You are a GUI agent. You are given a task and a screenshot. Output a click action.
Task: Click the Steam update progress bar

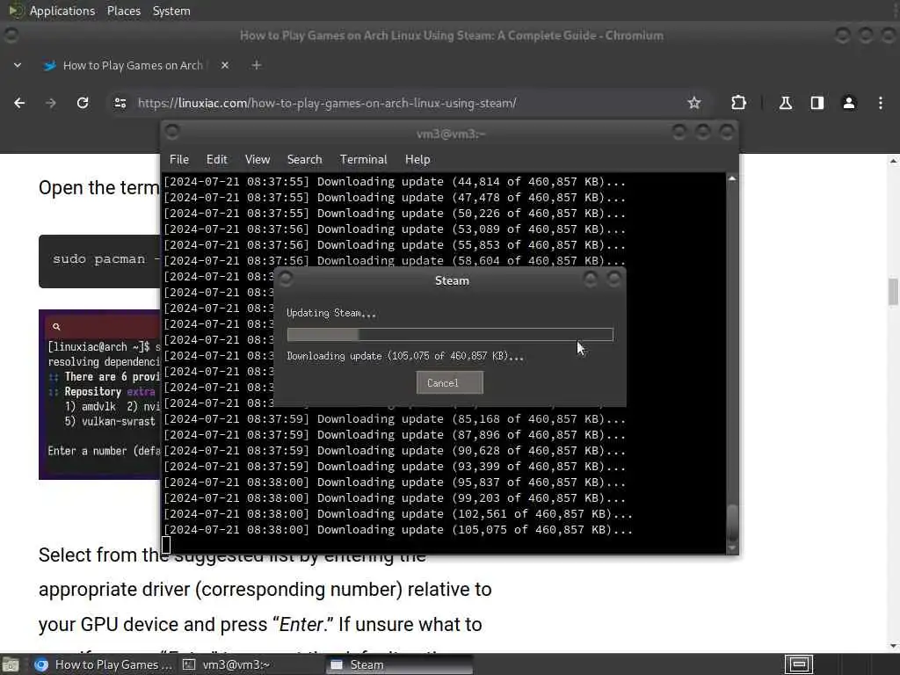click(x=450, y=335)
